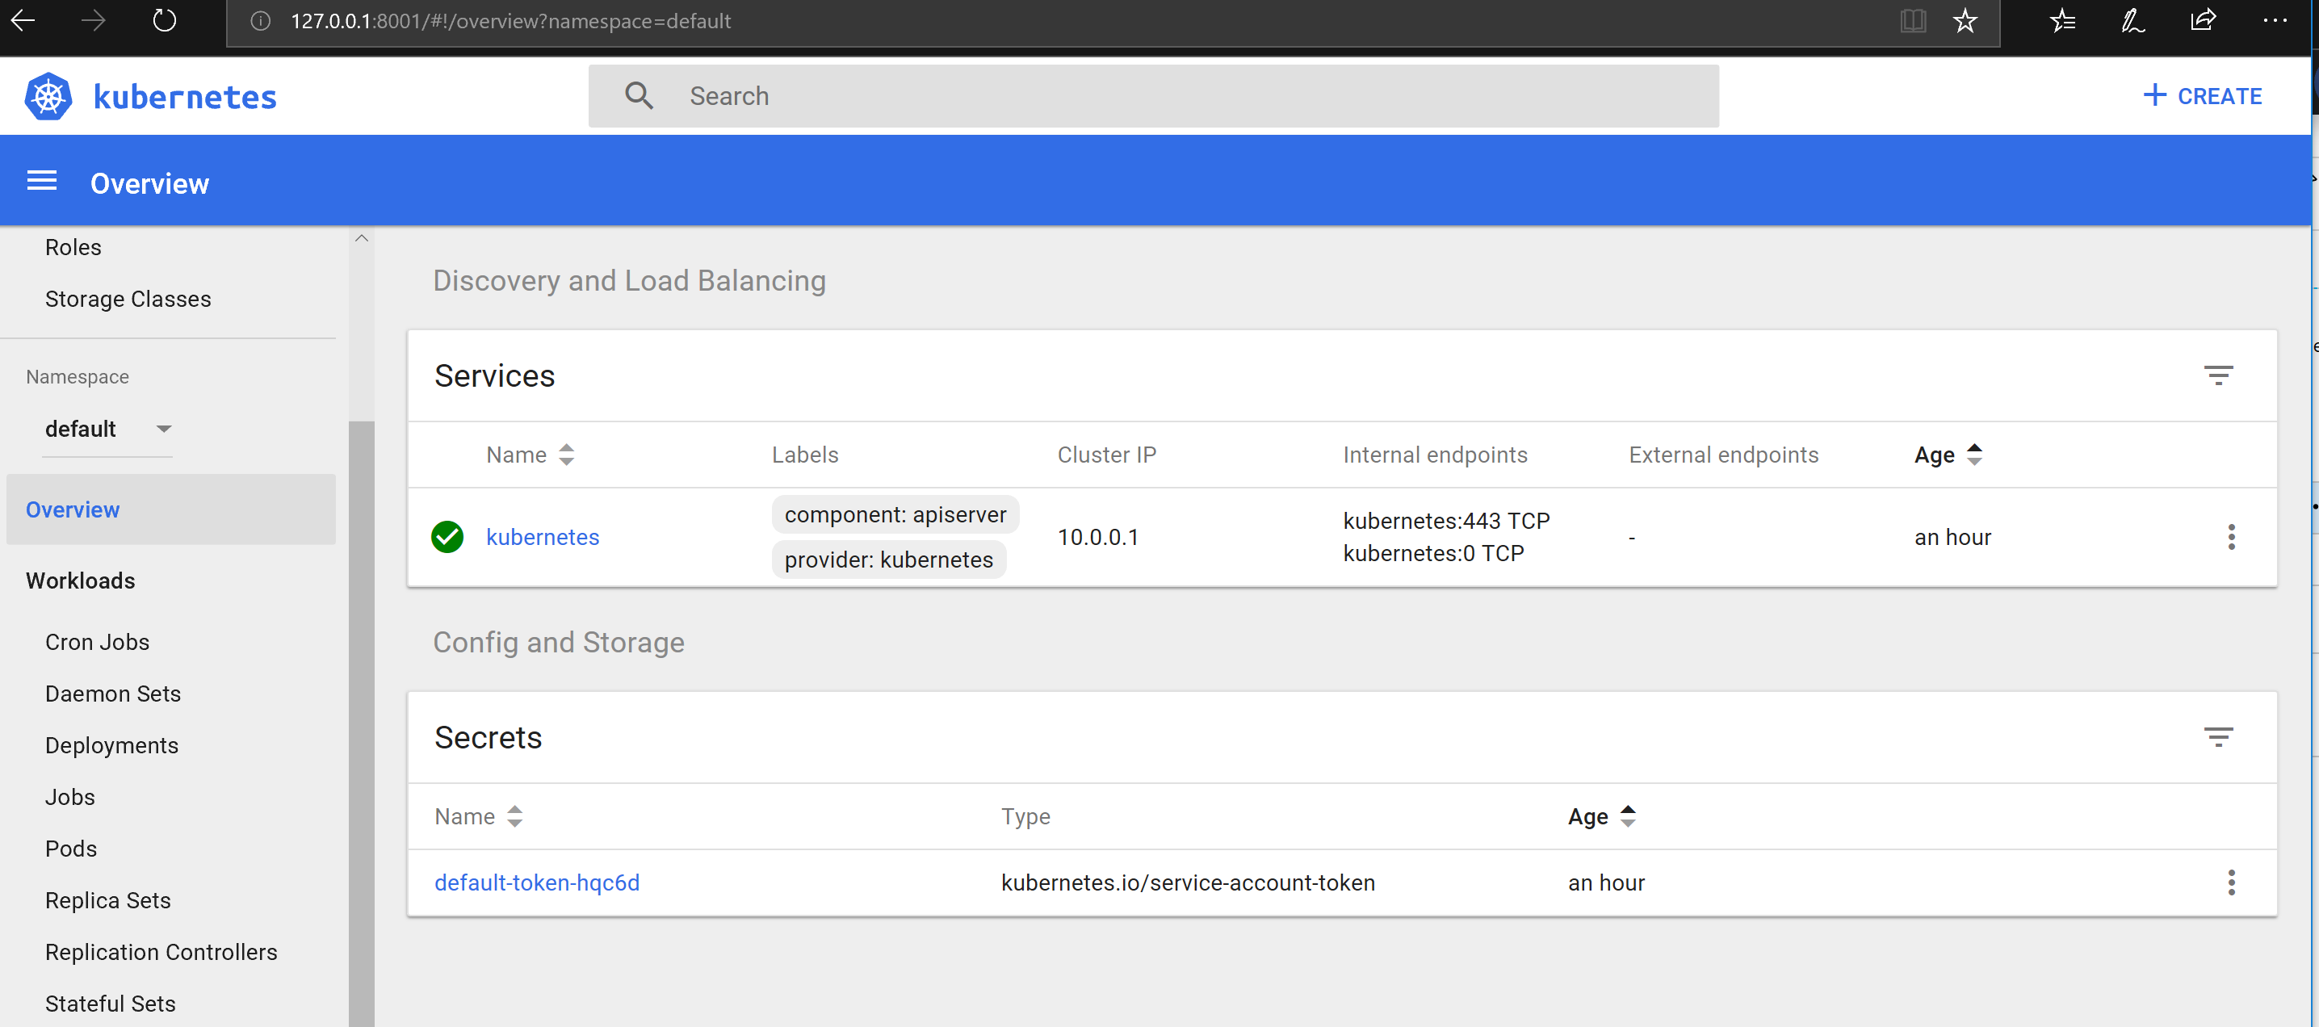Go to Daemon Sets
This screenshot has height=1027, width=2319.
[x=113, y=693]
